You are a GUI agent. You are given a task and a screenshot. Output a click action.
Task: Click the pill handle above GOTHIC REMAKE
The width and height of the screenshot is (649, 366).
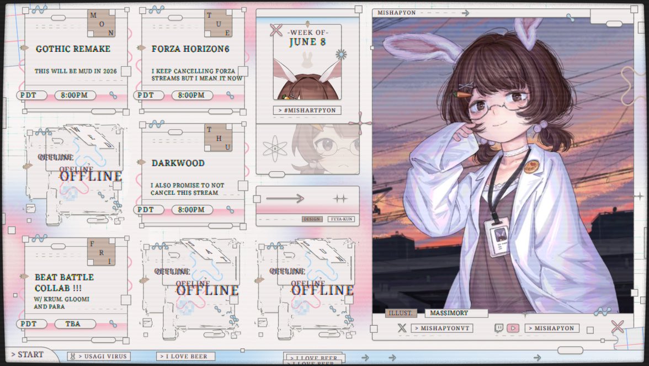[58, 18]
